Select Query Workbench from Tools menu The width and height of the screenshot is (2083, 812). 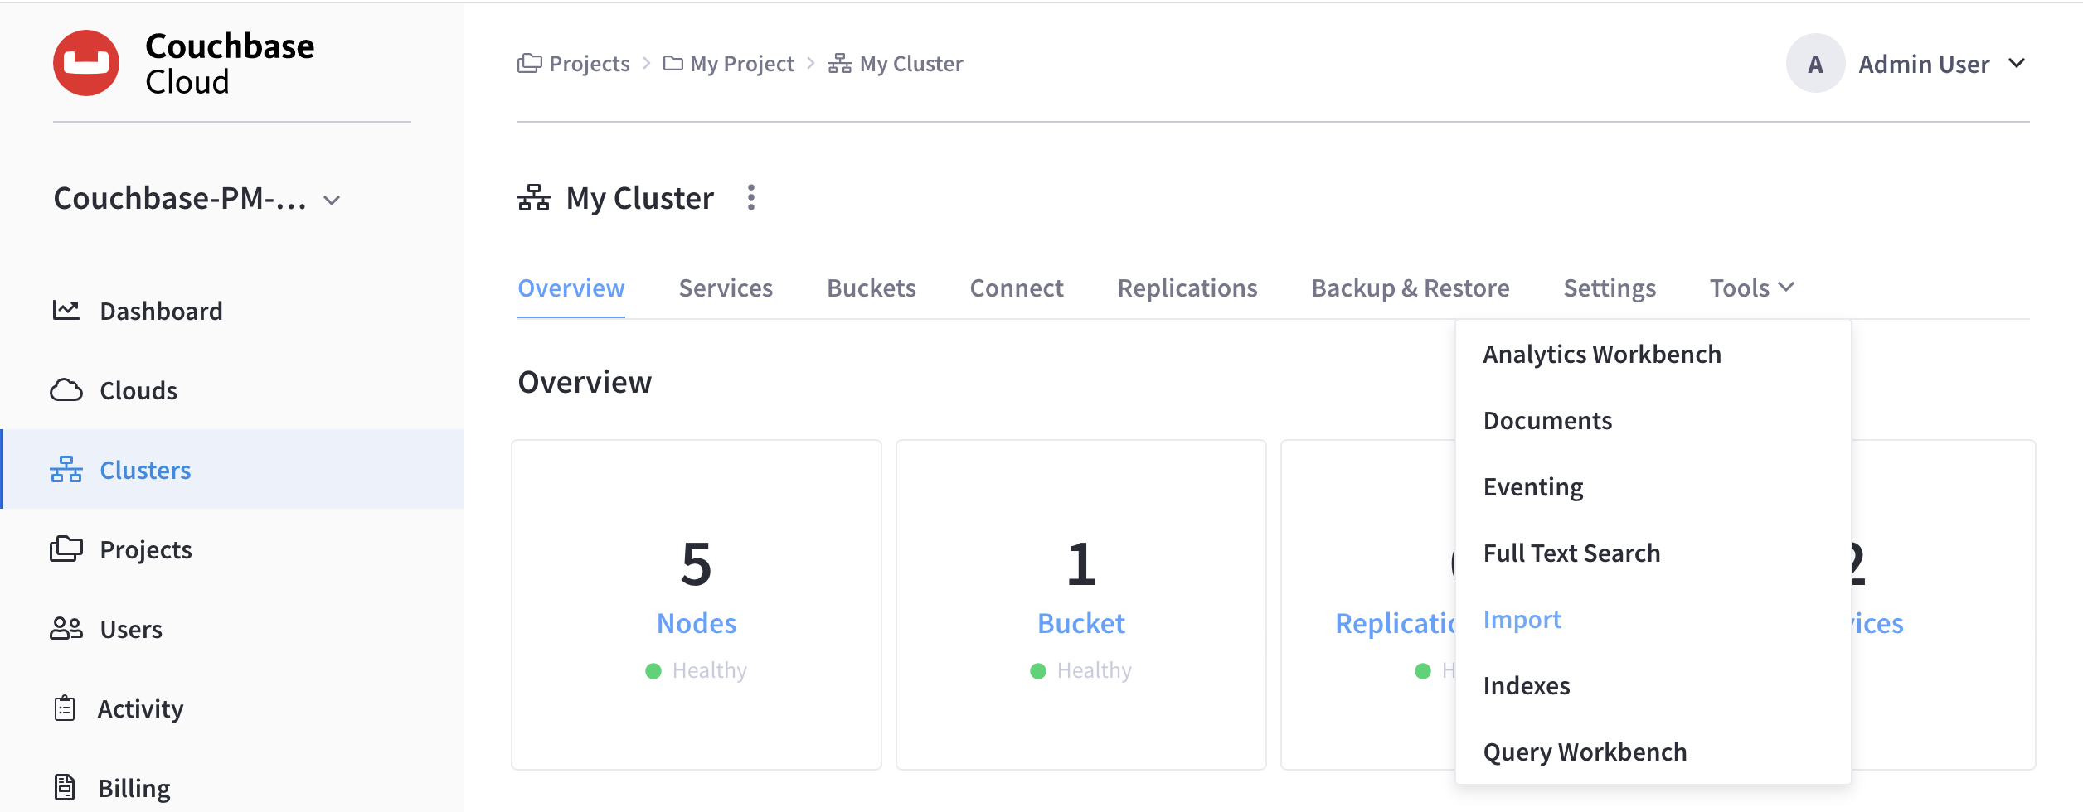1585,752
